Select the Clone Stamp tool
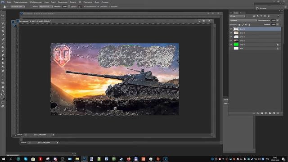This screenshot has width=288, height=162. (3, 47)
